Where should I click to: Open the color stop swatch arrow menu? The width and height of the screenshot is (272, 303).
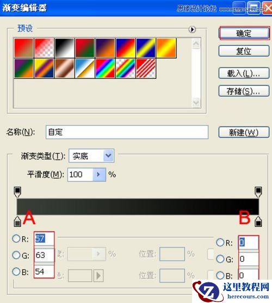tap(98, 276)
